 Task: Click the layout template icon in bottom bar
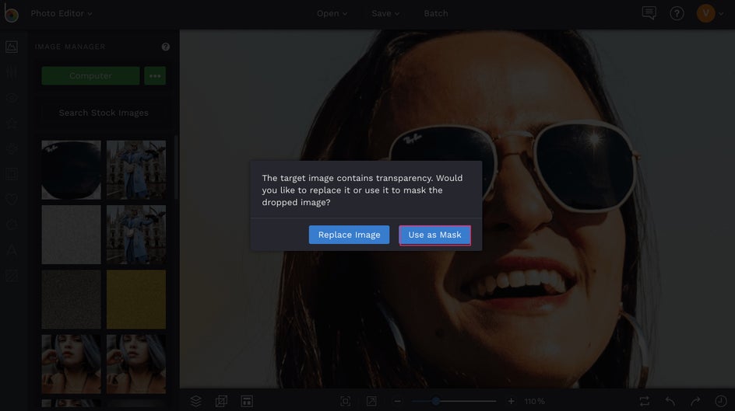pyautogui.click(x=247, y=401)
